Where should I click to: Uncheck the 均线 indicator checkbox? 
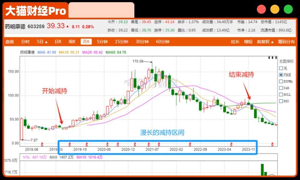coord(281,75)
